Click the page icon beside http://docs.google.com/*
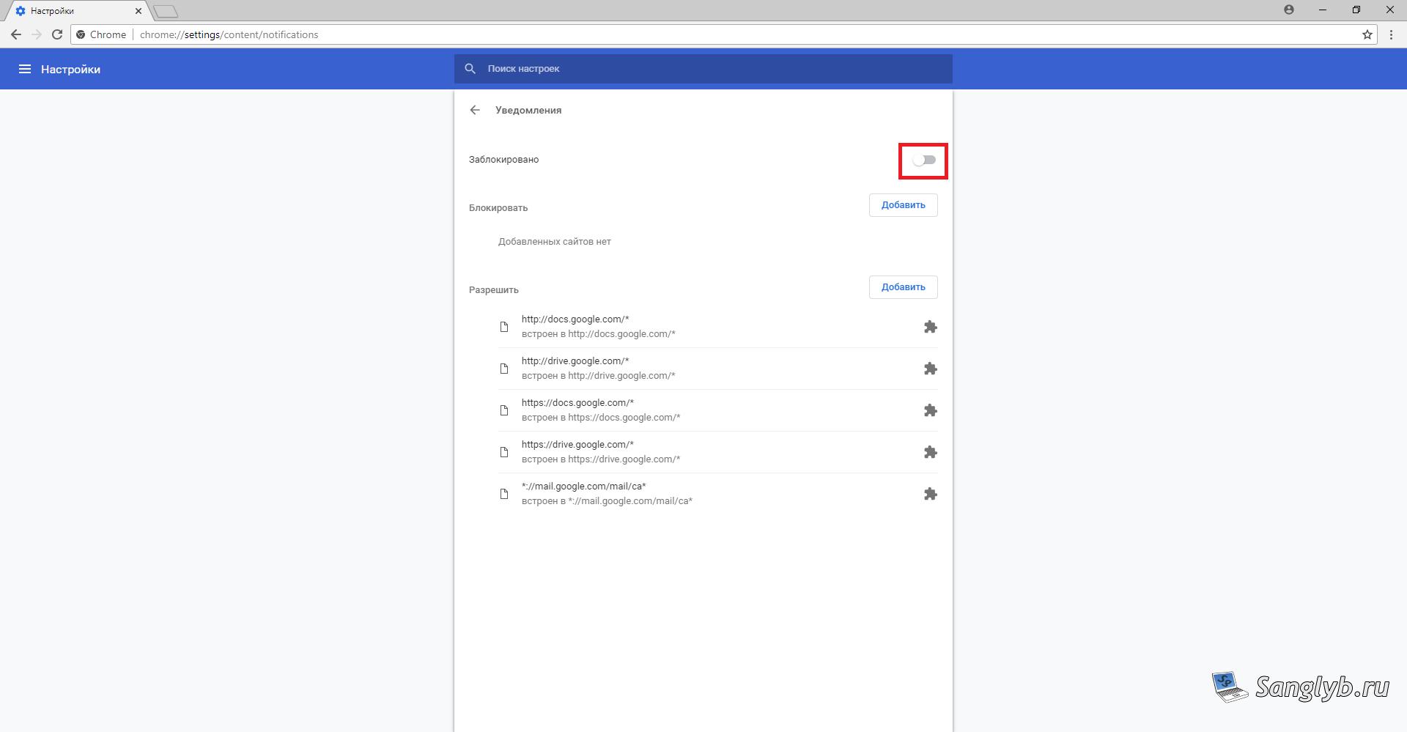The image size is (1407, 732). (x=504, y=327)
